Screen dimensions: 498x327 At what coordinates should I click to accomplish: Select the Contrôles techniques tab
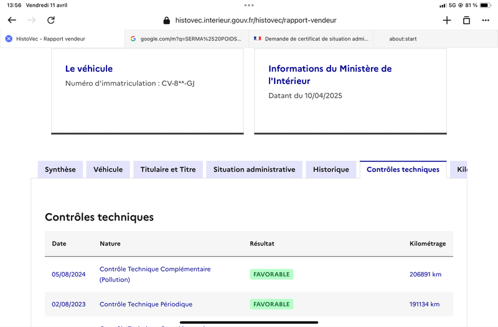[403, 169]
